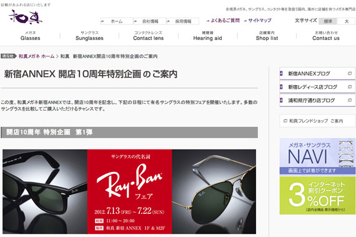Click 和真メガネ ホーム breadcrumb link
Viewport: 356px width, 237px height.
pos(37,56)
